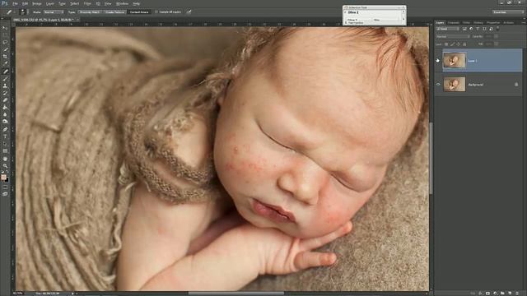This screenshot has width=527, height=296.
Task: Click the background color swatch
Action: tap(7, 180)
